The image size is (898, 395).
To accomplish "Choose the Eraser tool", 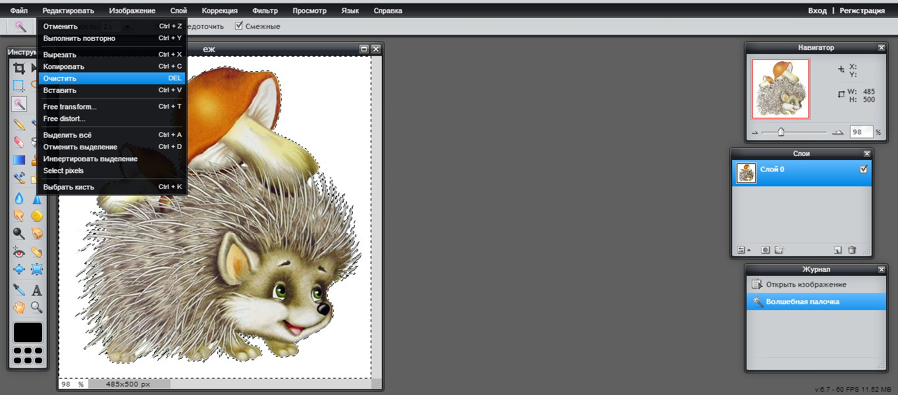I will (x=19, y=142).
